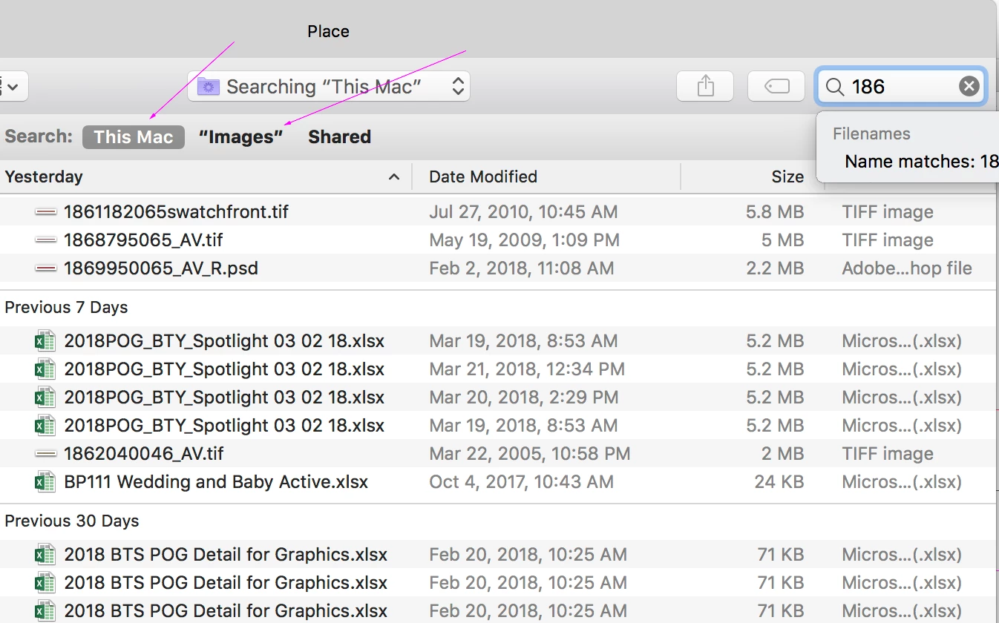
Task: Click the icon of 1862040046_AV.tif
Action: click(x=46, y=454)
